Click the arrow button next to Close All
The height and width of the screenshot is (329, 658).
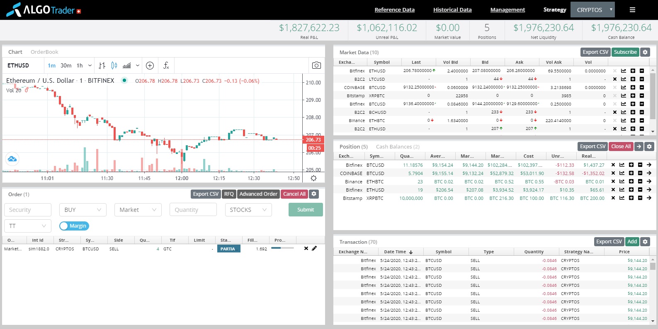[639, 146]
